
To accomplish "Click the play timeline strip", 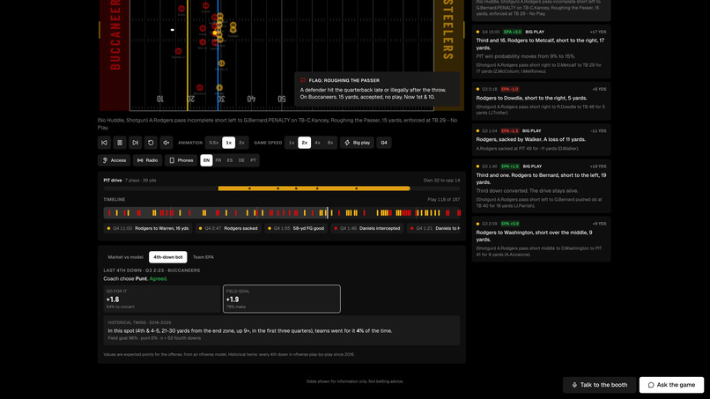I will (282, 213).
